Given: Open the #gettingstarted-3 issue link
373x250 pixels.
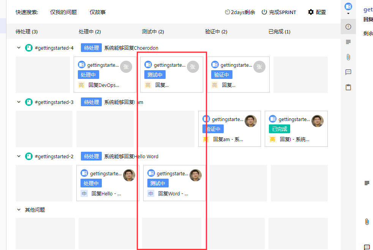Looking at the screenshot, I should [x=54, y=102].
